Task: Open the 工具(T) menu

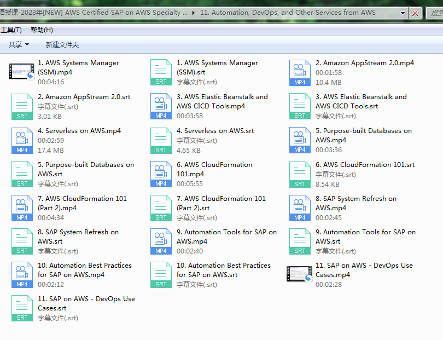Action: coord(11,30)
